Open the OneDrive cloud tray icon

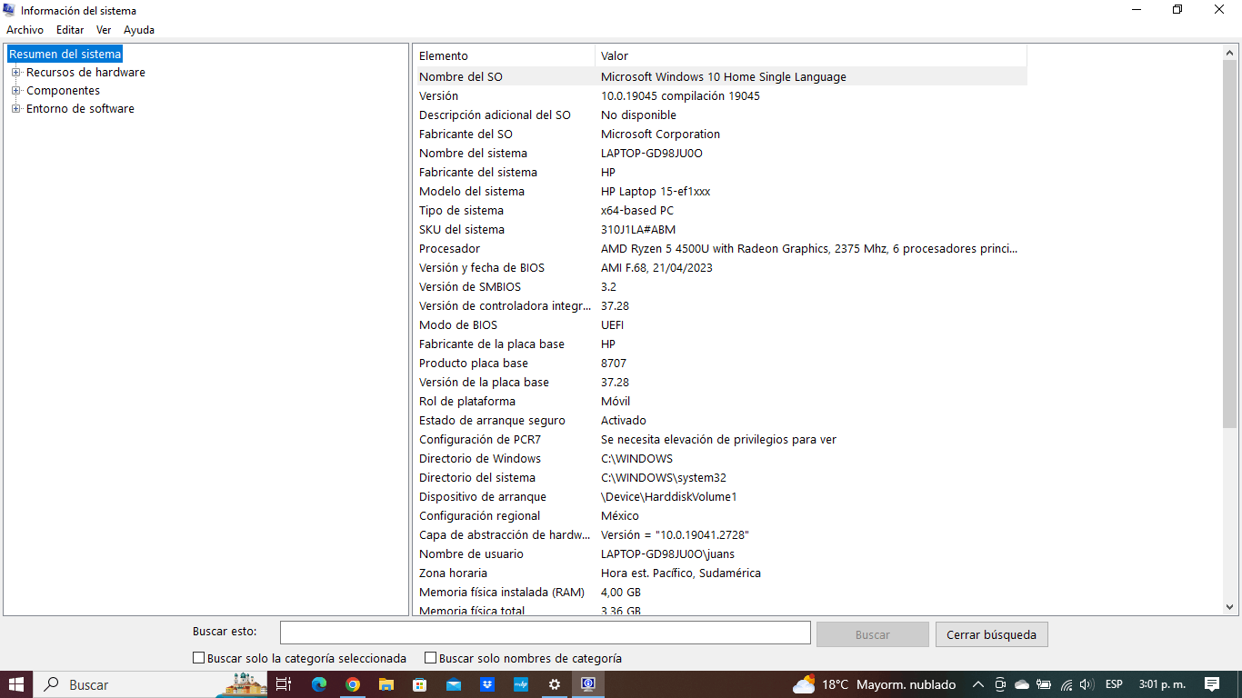pos(1022,684)
